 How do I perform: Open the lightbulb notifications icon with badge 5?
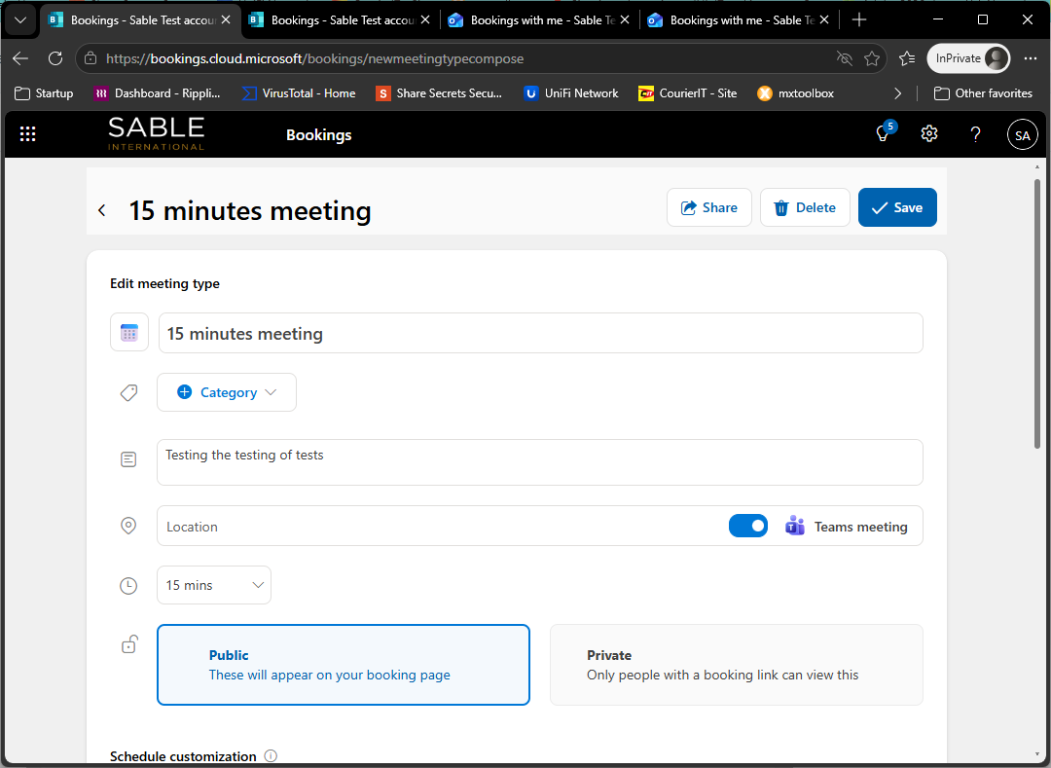[884, 132]
